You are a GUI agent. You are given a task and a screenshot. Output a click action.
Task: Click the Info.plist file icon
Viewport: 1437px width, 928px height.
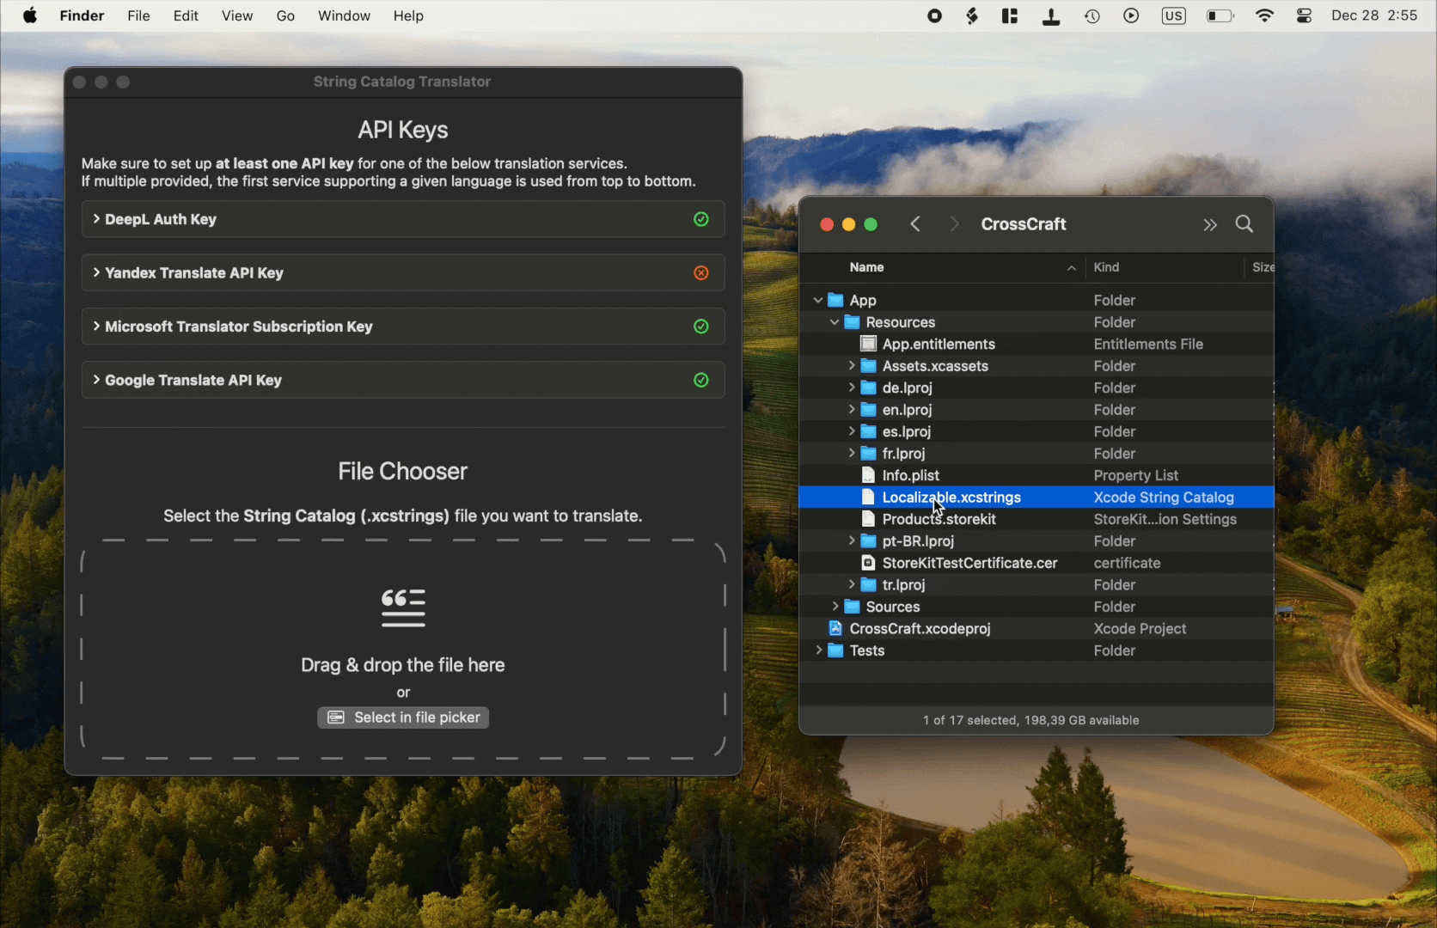tap(869, 475)
